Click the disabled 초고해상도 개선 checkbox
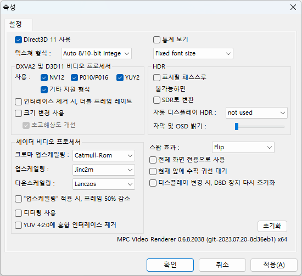Image resolution: width=302 pixels, height=276 pixels. point(26,125)
